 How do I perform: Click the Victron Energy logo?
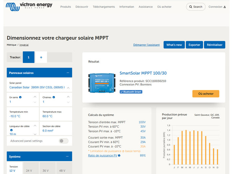point(29,6)
